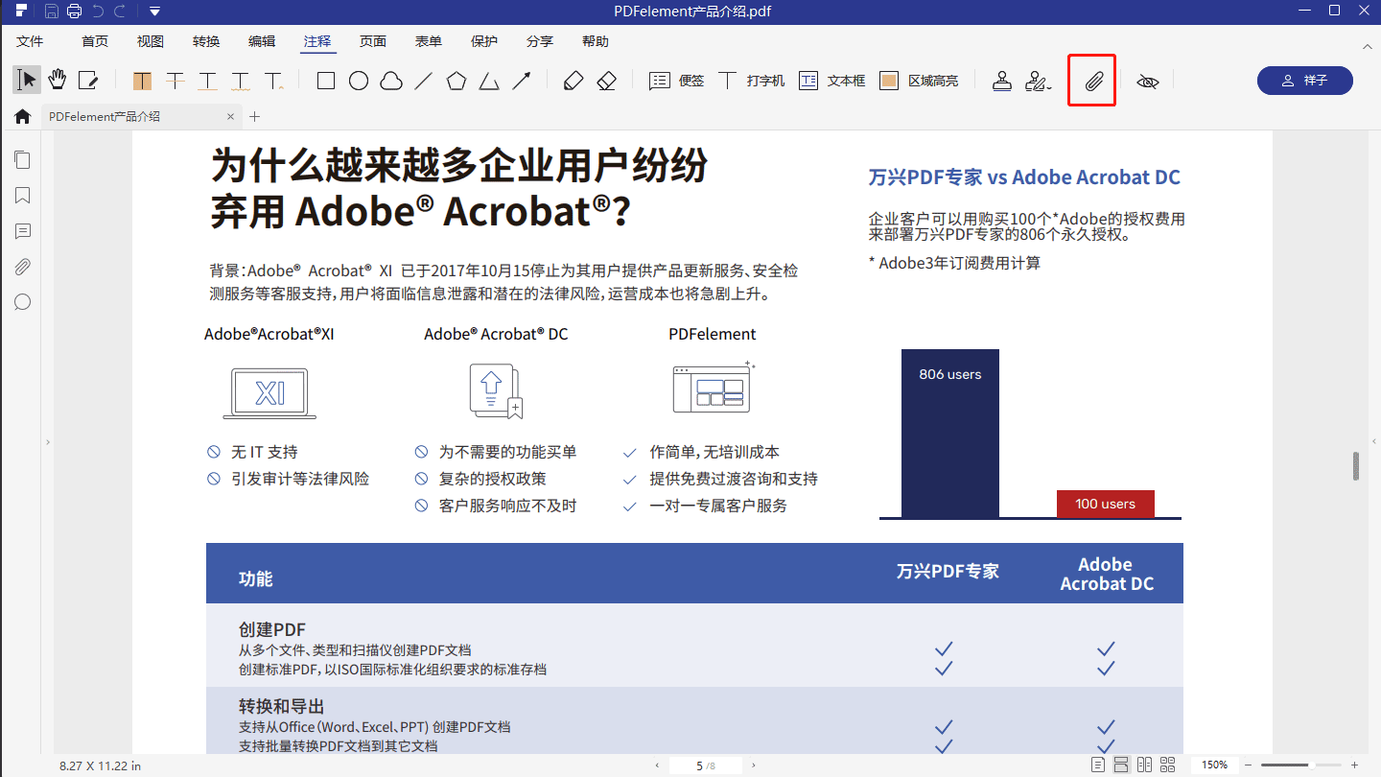Open the Stamp tool
Viewport: 1381px width, 777px height.
tap(1002, 81)
